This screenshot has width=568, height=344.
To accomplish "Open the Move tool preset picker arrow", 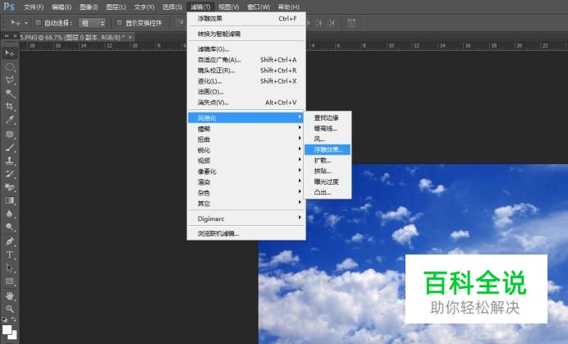I will click(x=26, y=23).
